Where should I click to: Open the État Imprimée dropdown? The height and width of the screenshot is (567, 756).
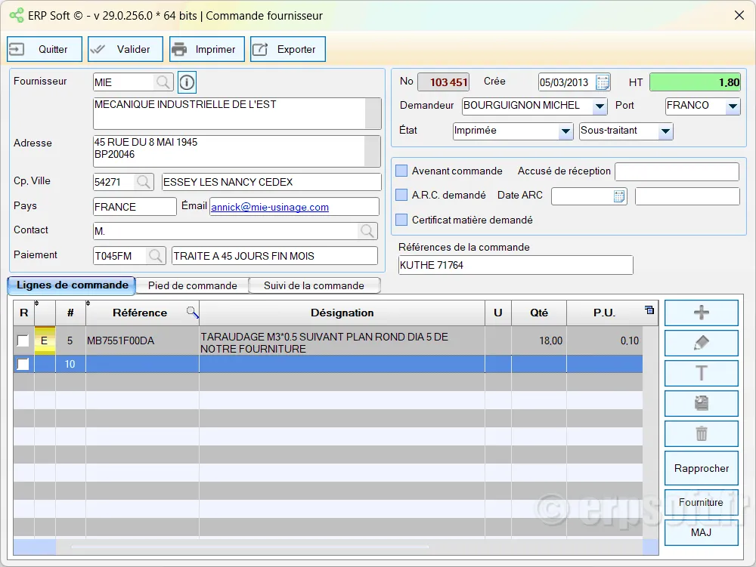click(565, 131)
